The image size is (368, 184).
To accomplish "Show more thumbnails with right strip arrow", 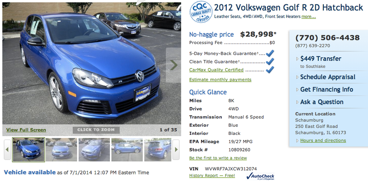I will tap(176, 149).
